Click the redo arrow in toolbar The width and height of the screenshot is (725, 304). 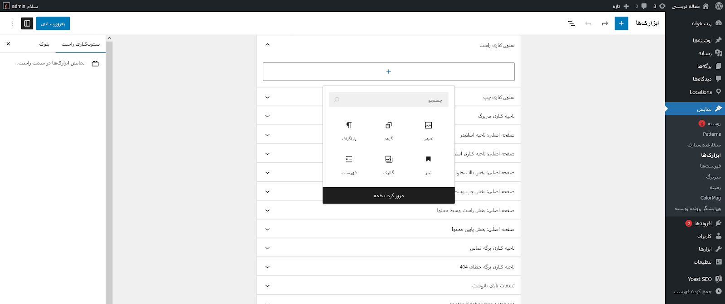604,23
